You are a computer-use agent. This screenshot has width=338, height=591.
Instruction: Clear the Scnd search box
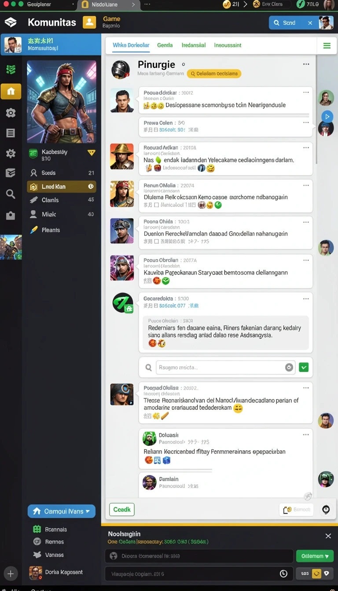tap(310, 23)
